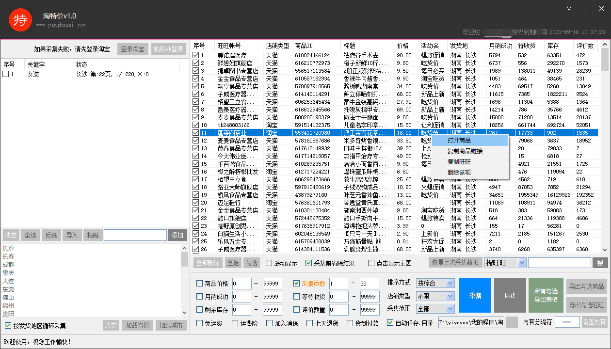
Task: Open the 排序方式 按综合 dropdown
Action: click(435, 283)
